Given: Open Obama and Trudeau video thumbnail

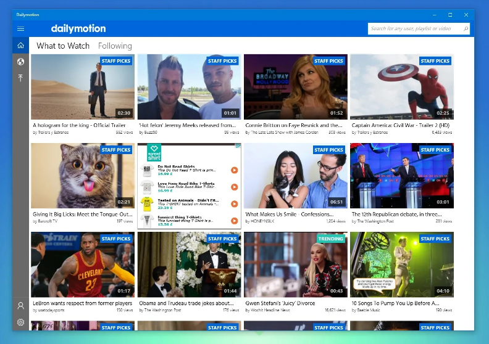Looking at the screenshot, I should click(x=190, y=264).
